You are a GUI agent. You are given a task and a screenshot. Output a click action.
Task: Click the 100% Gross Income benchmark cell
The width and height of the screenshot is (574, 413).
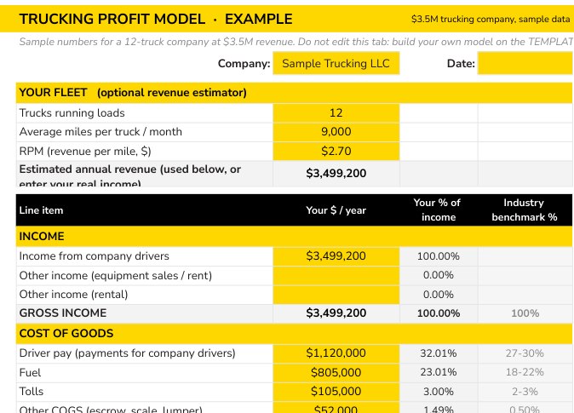pyautogui.click(x=525, y=313)
